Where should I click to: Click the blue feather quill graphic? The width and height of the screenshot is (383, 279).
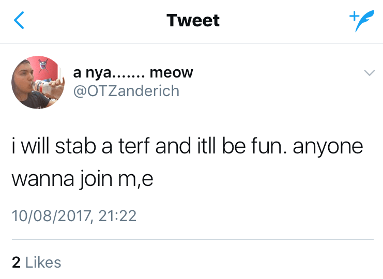click(x=362, y=22)
